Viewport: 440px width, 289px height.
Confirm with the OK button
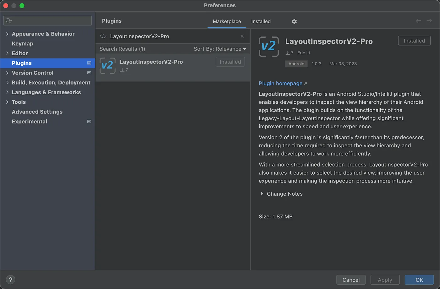coord(419,280)
